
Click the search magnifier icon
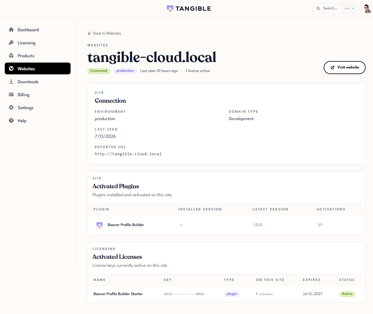click(318, 9)
